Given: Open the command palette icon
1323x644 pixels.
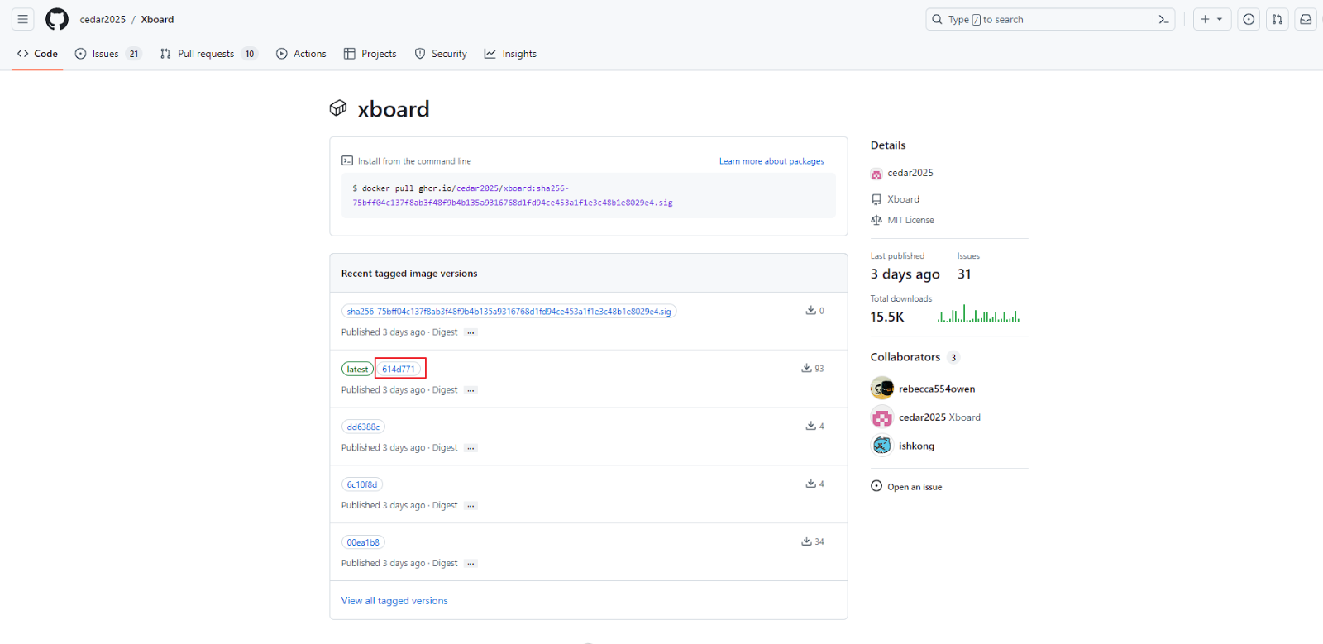Looking at the screenshot, I should (1163, 19).
